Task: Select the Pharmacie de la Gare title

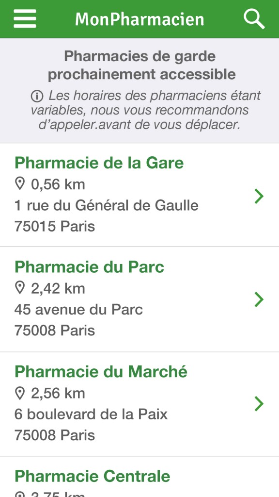Action: pyautogui.click(x=99, y=163)
